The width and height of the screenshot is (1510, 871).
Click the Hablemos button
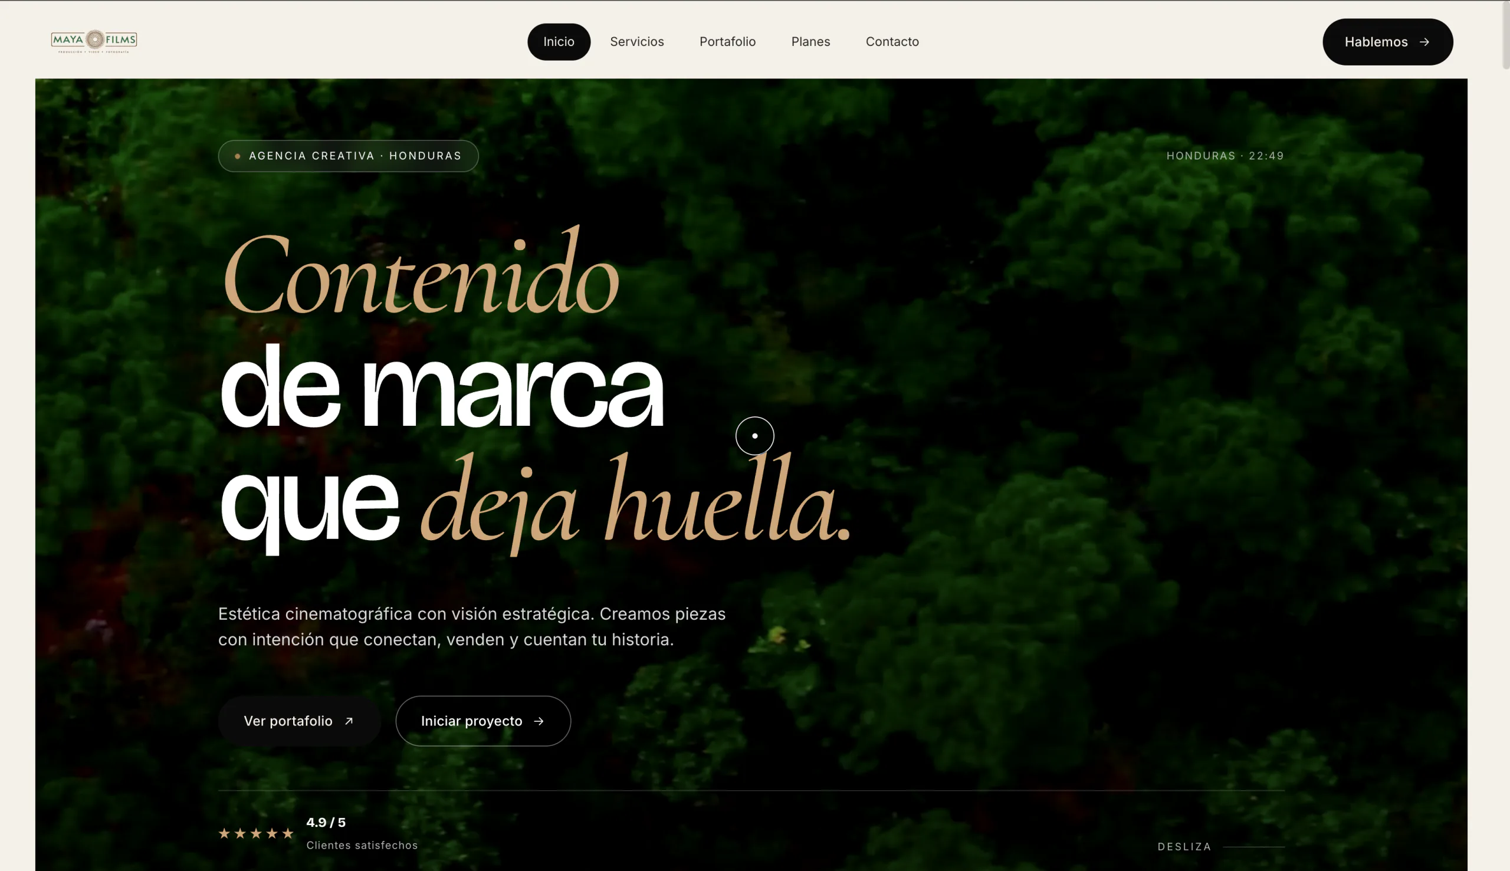click(x=1387, y=42)
